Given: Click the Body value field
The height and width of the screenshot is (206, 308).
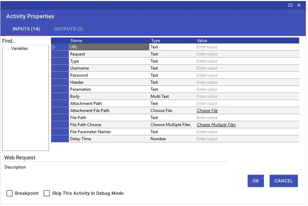Looking at the screenshot, I should point(247,96).
